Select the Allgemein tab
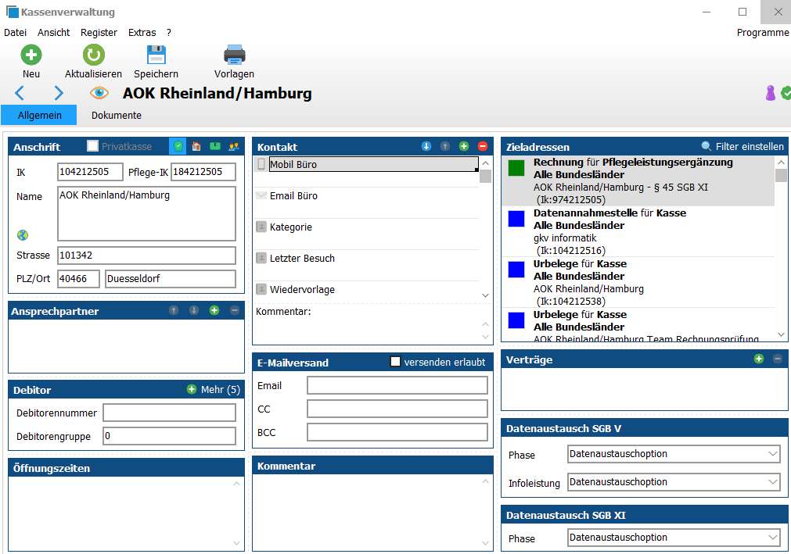This screenshot has width=791, height=554. coord(39,115)
